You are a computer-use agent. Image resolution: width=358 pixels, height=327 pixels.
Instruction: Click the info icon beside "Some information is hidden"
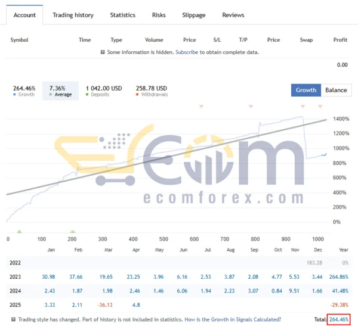point(103,52)
